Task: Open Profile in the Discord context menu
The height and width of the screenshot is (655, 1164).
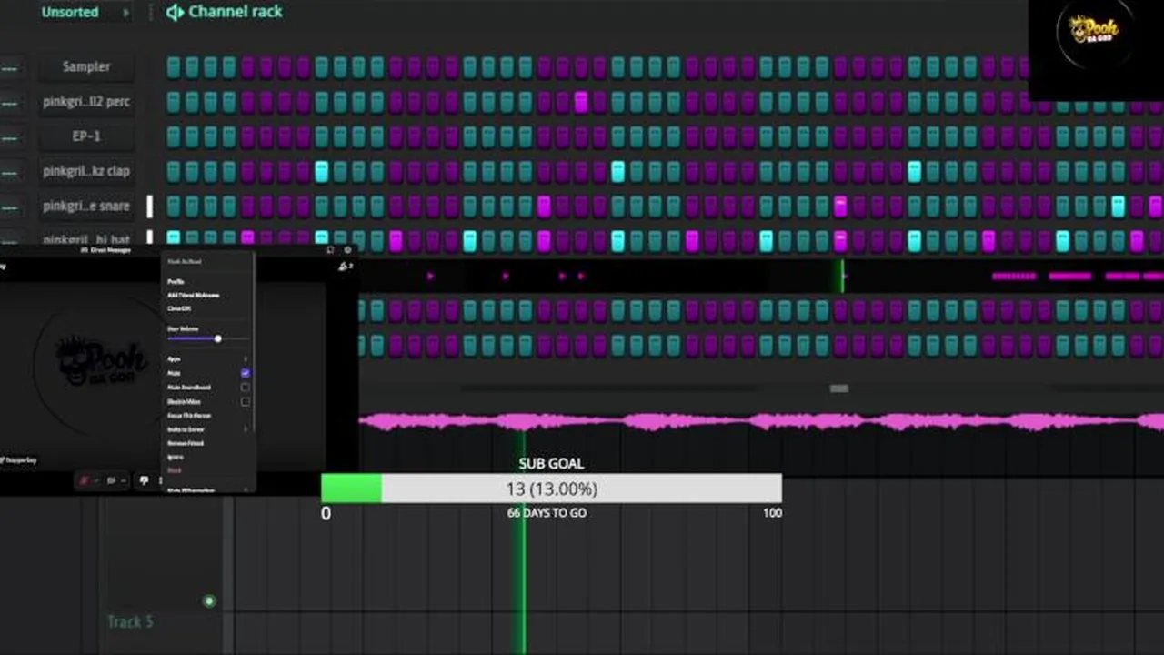Action: click(x=176, y=282)
